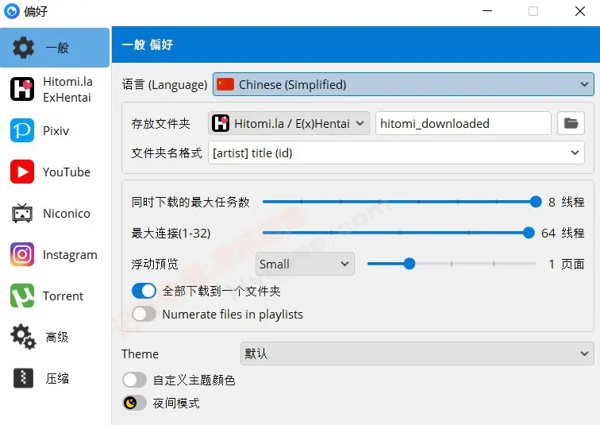The image size is (600, 425).
Task: Click the 同时下载的最大任务数 slider handle
Action: point(536,202)
